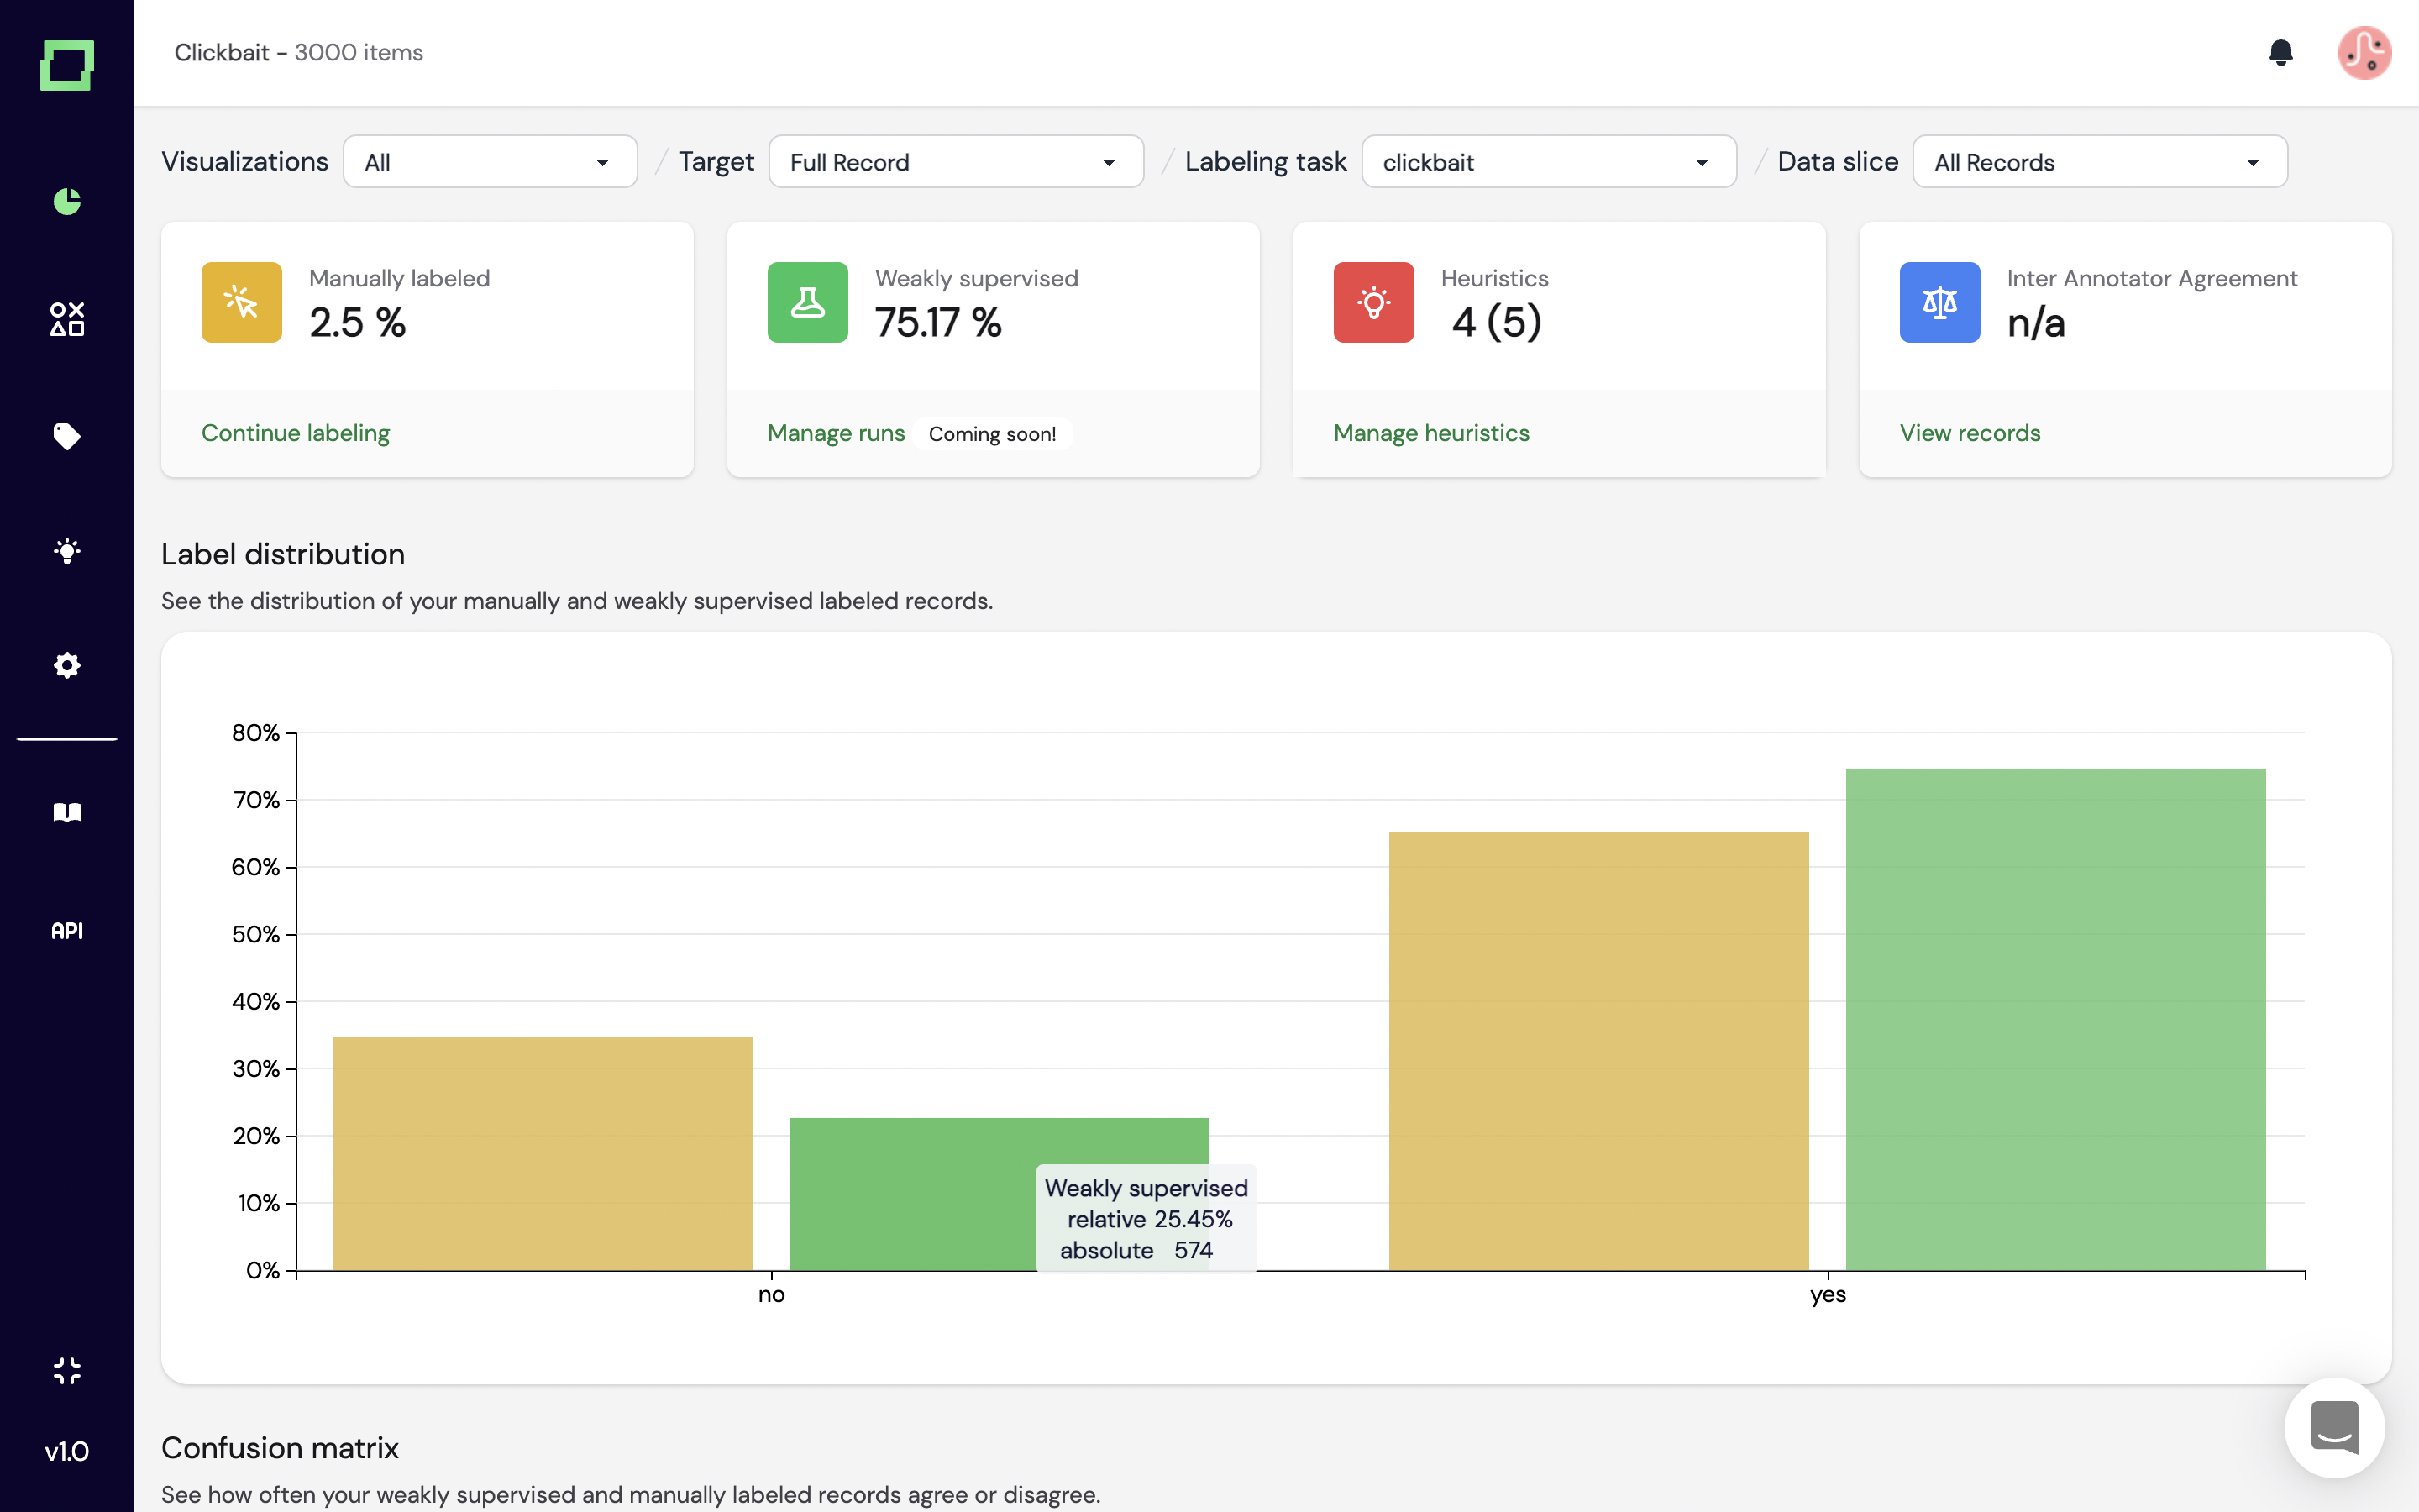Image resolution: width=2419 pixels, height=1512 pixels.
Task: Open the overview pie chart icon in sidebar
Action: tap(67, 201)
